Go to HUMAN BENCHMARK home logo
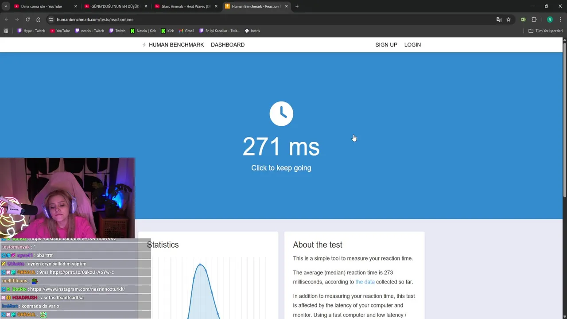 tap(173, 45)
